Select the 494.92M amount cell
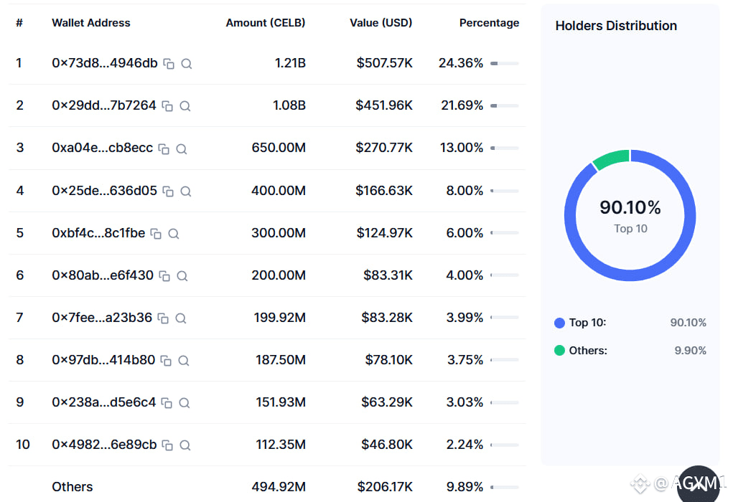Screen dimensions: 733x502 [x=279, y=487]
